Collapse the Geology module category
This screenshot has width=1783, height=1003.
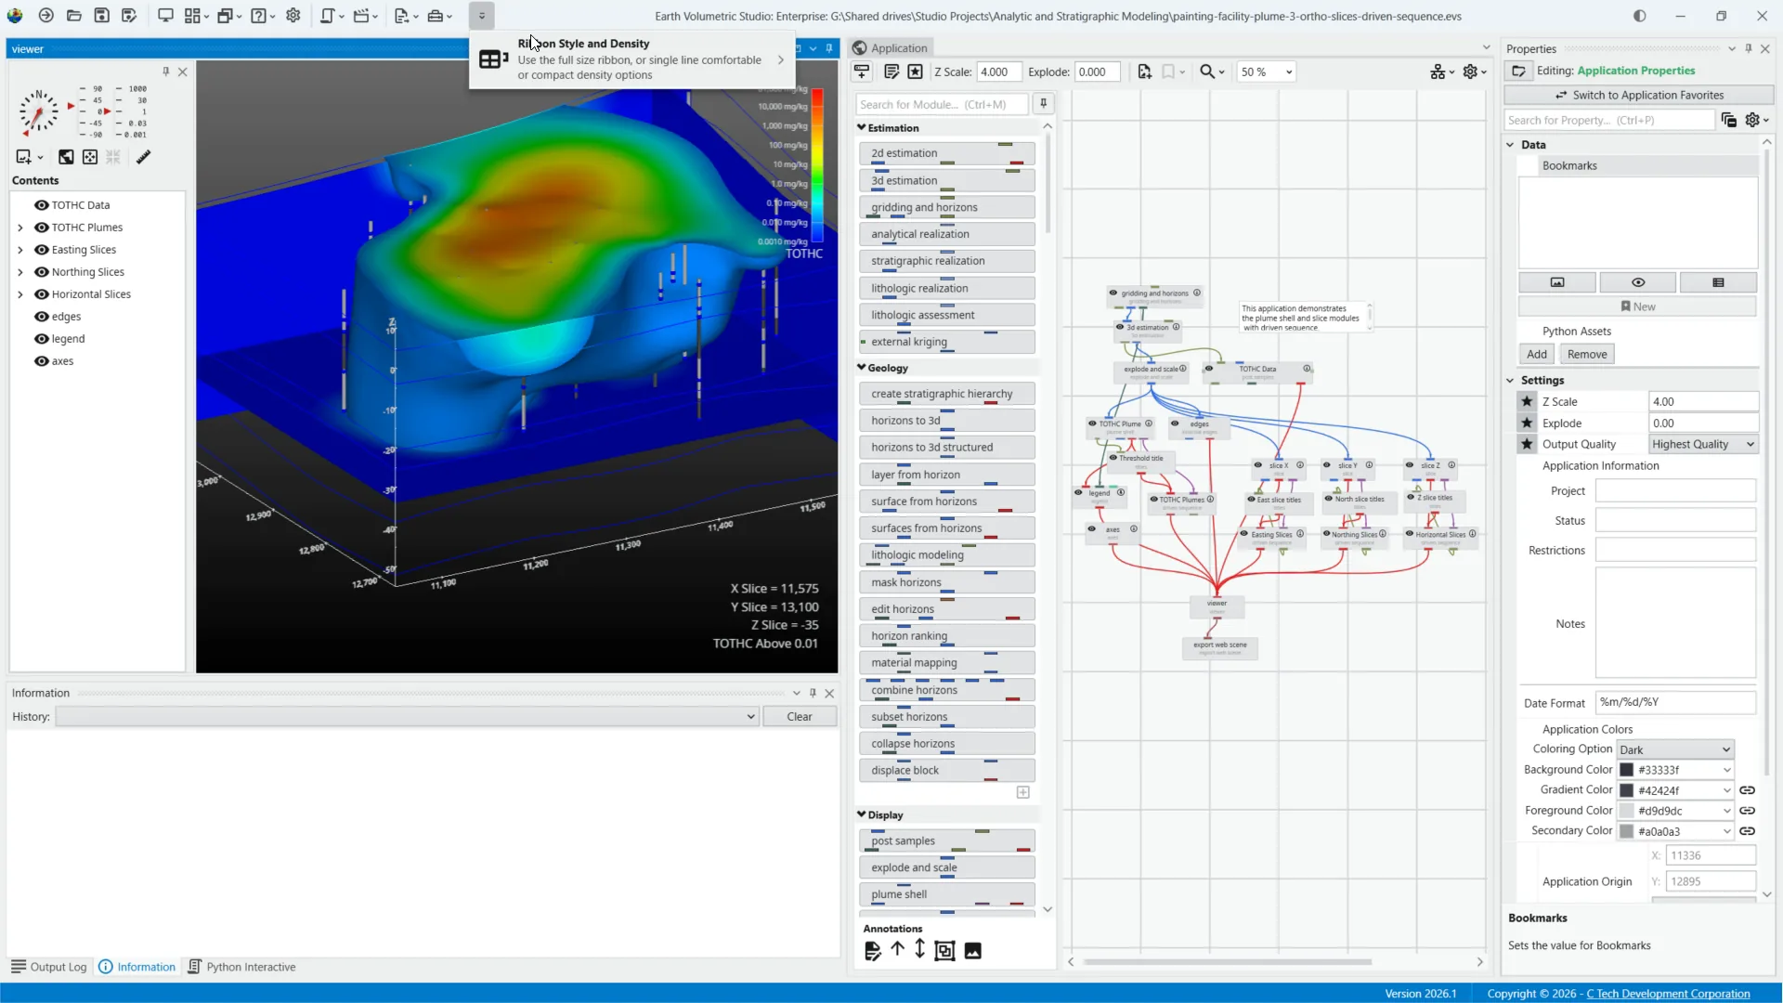point(862,368)
